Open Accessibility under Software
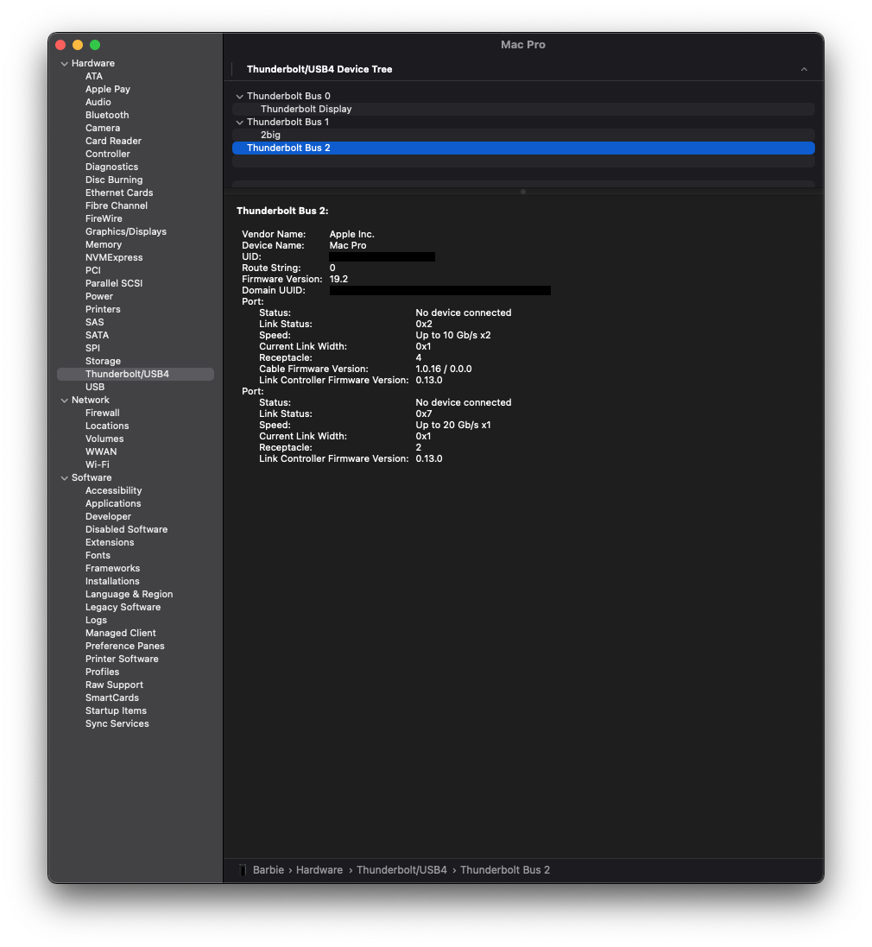 113,491
